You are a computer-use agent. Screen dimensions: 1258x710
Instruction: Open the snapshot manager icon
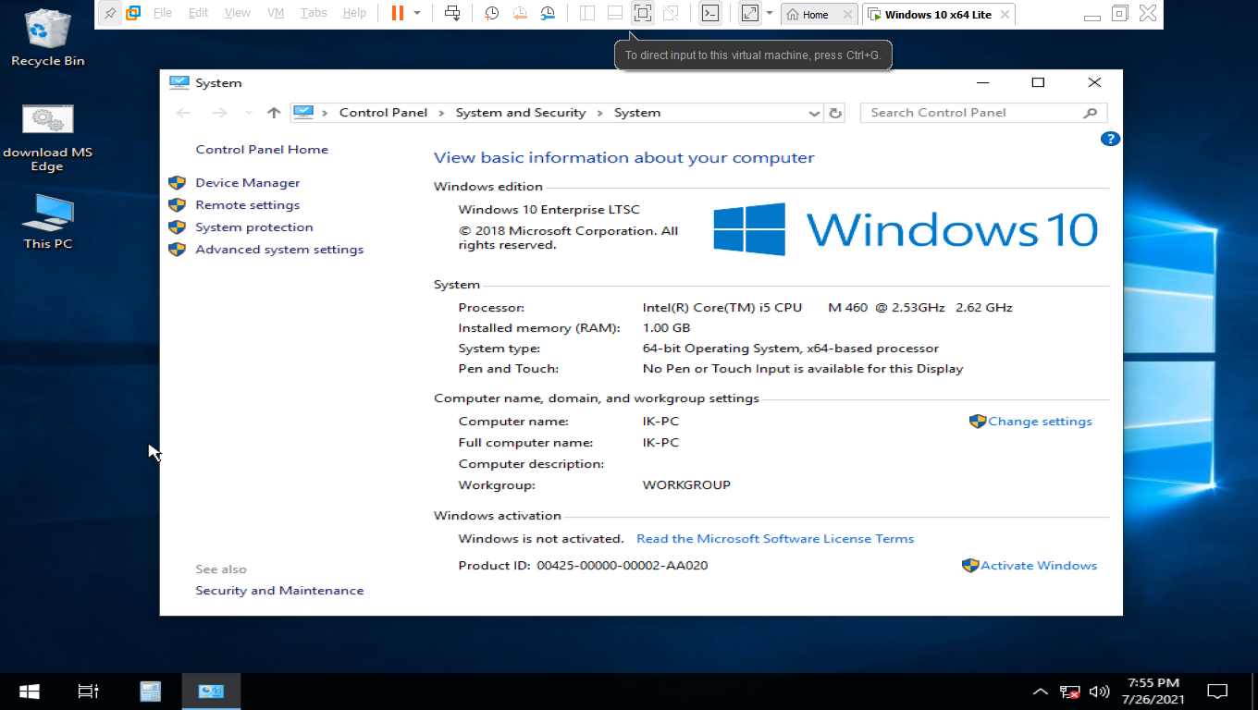549,13
